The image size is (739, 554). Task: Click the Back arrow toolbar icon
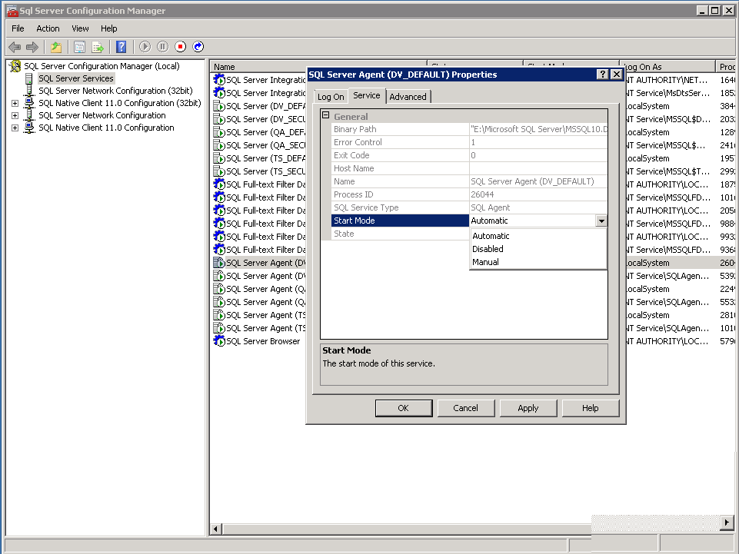[15, 47]
